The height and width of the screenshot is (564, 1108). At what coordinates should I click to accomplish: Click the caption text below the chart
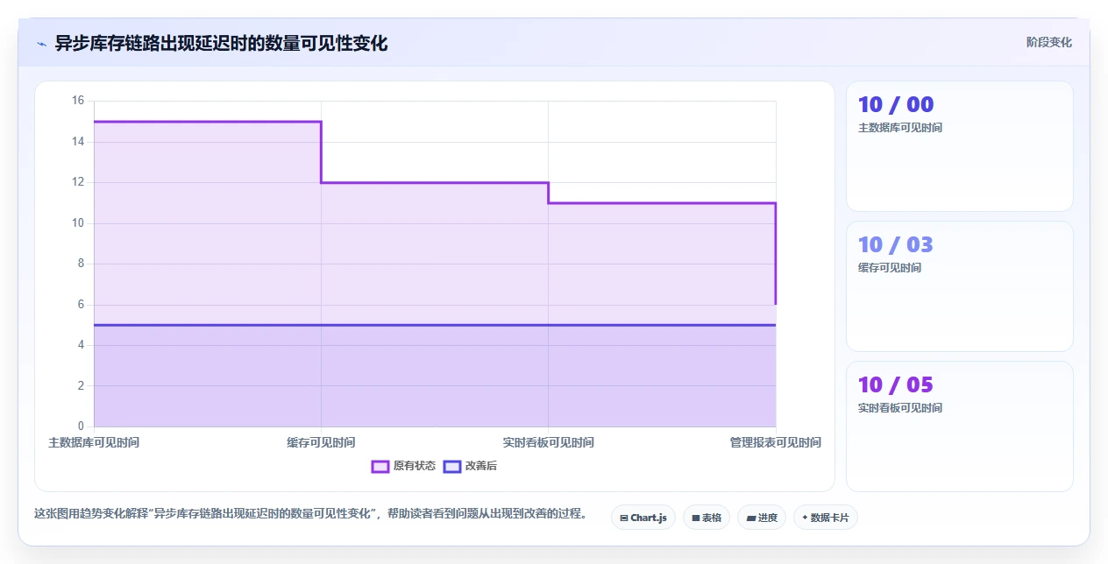tap(310, 513)
